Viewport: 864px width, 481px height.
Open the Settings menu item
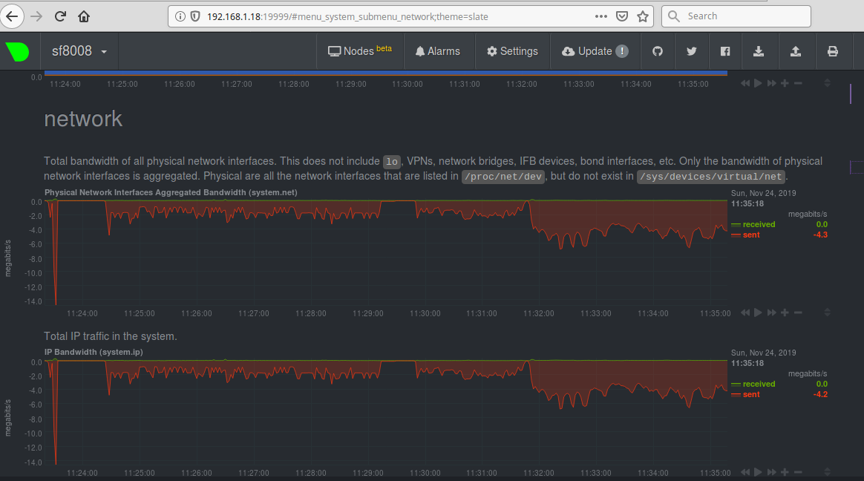512,51
